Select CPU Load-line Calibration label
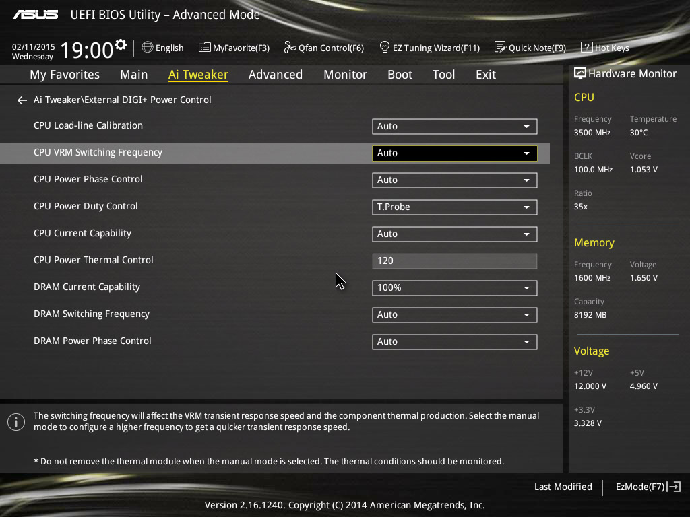 (88, 125)
